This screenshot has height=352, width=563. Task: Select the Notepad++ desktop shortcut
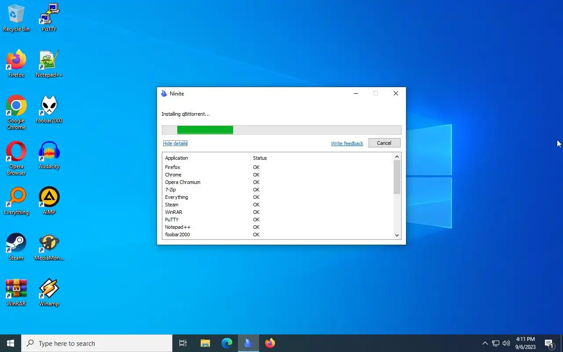point(49,64)
